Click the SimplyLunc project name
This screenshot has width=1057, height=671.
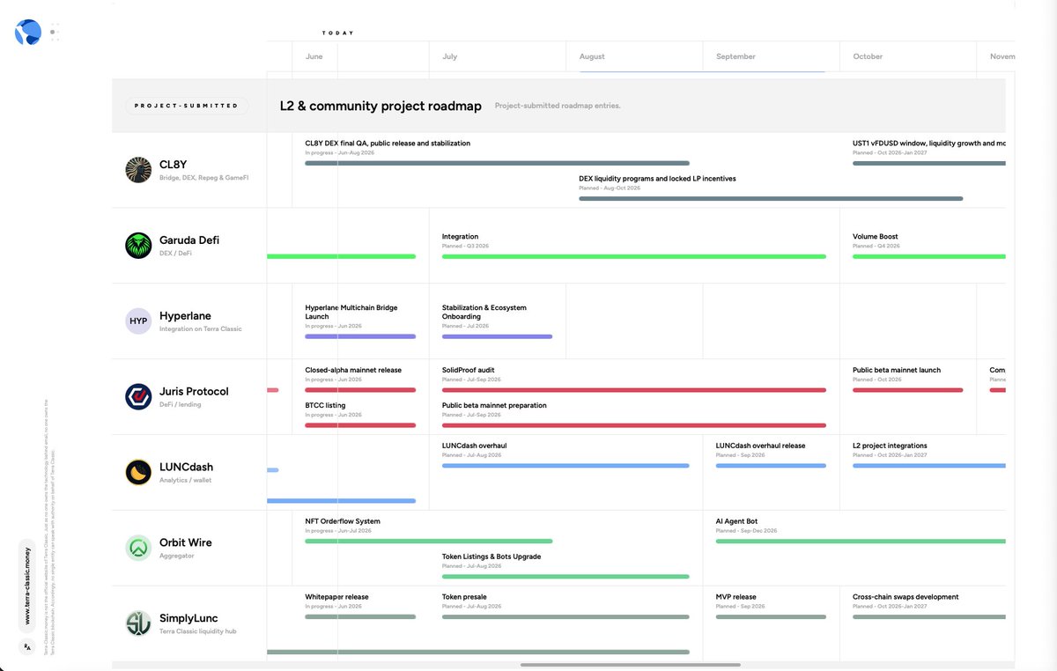pyautogui.click(x=188, y=618)
